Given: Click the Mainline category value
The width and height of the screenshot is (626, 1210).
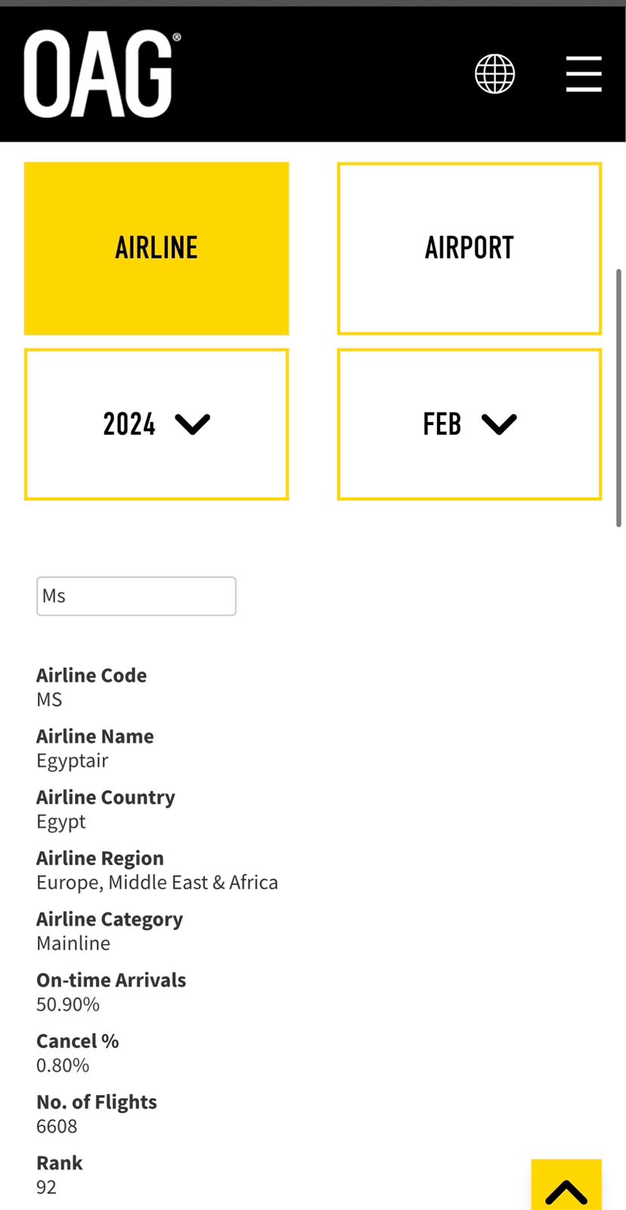Looking at the screenshot, I should [x=73, y=944].
